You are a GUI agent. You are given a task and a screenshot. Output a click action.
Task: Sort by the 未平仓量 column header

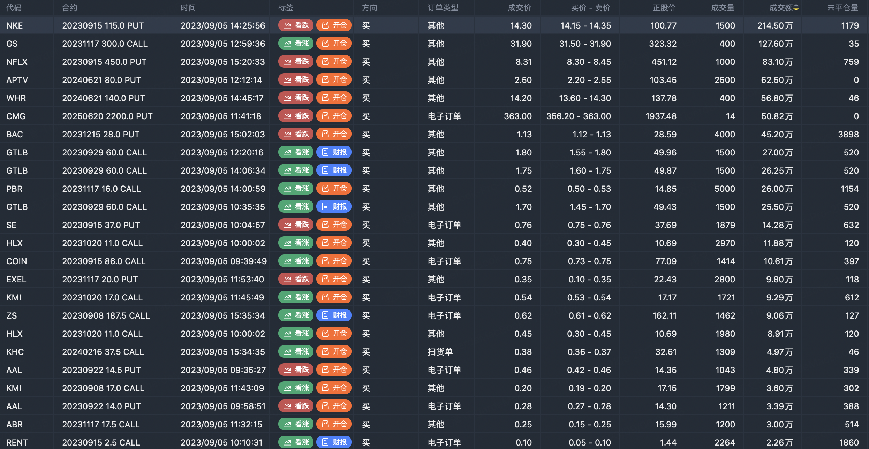pyautogui.click(x=842, y=8)
